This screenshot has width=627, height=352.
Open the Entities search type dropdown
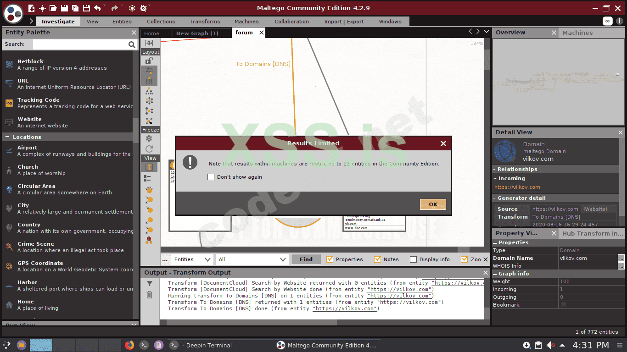pyautogui.click(x=192, y=259)
